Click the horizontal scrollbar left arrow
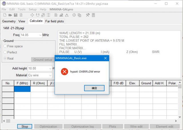The height and width of the screenshot is (130, 183). 4,121
